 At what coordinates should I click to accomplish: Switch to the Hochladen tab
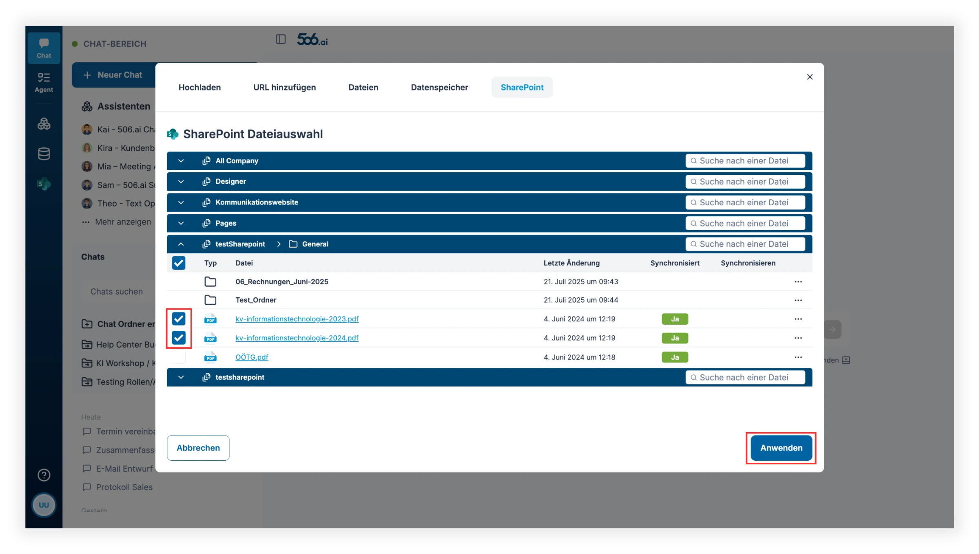[x=199, y=87]
